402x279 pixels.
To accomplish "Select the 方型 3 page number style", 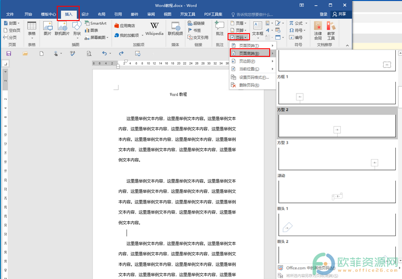I will 337,156.
